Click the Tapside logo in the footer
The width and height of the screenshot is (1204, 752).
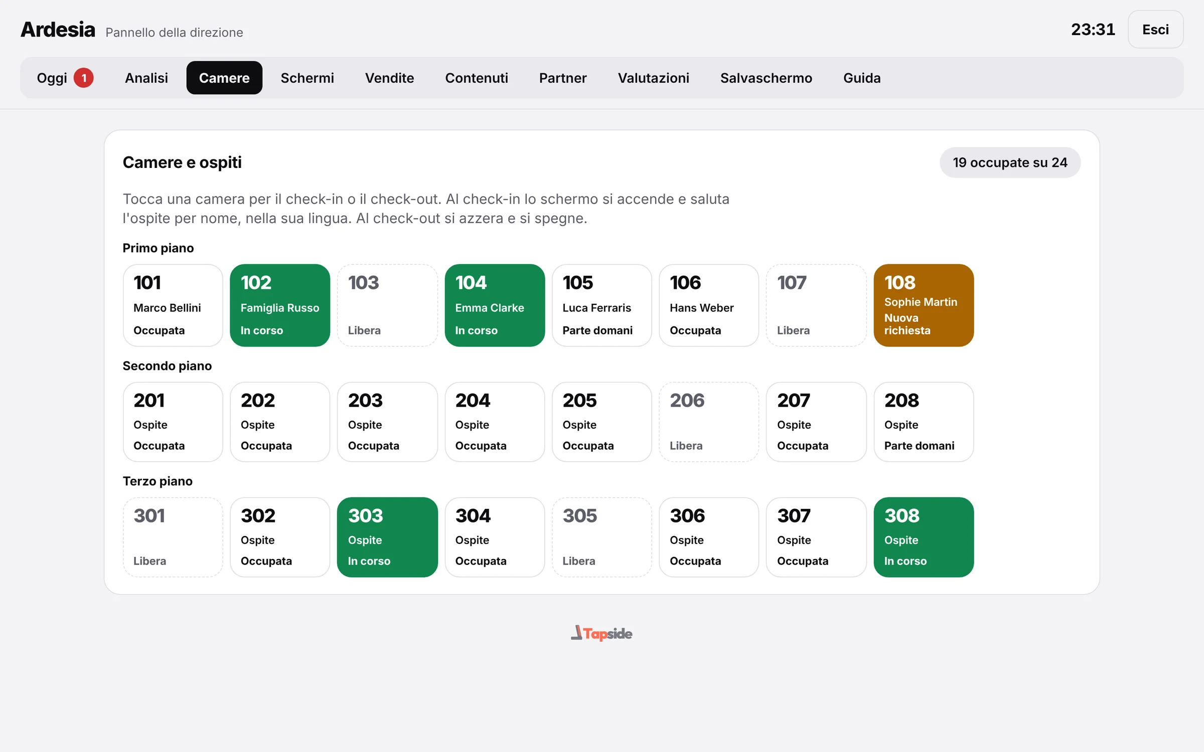point(601,633)
